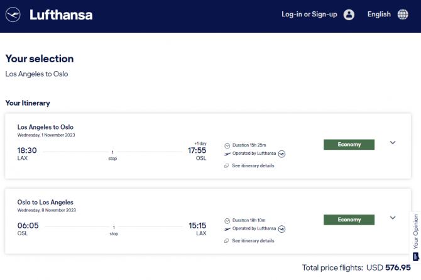Click the 1 stop marker on the LAX–OSL route
Image resolution: width=421 pixels, height=280 pixels.
pyautogui.click(x=112, y=155)
